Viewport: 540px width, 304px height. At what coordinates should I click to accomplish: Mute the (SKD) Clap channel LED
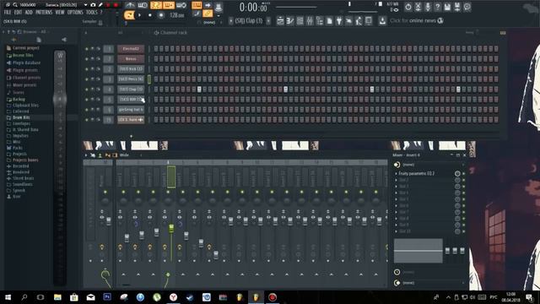(86, 90)
